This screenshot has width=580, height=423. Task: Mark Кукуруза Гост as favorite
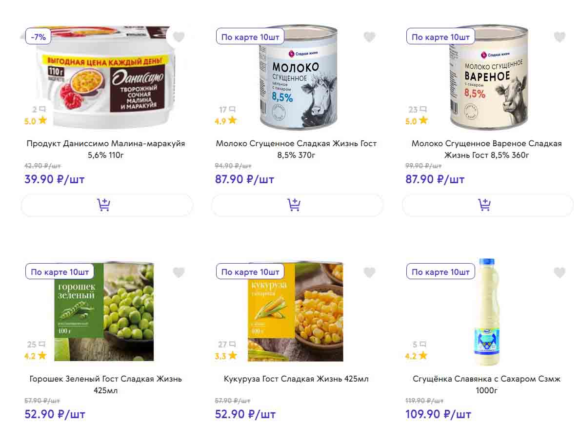369,273
